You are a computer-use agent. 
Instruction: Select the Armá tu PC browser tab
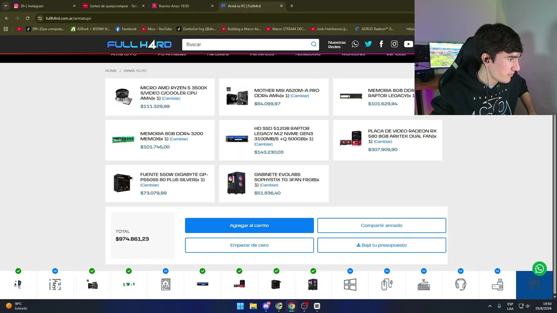coord(252,6)
